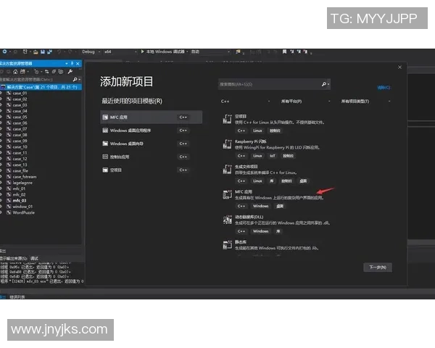Select the window_01 project in the tree

22,207
